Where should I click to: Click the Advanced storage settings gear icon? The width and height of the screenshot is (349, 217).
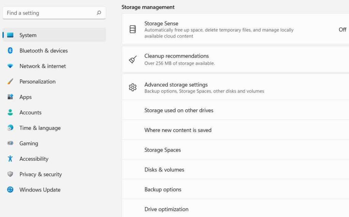coord(133,88)
